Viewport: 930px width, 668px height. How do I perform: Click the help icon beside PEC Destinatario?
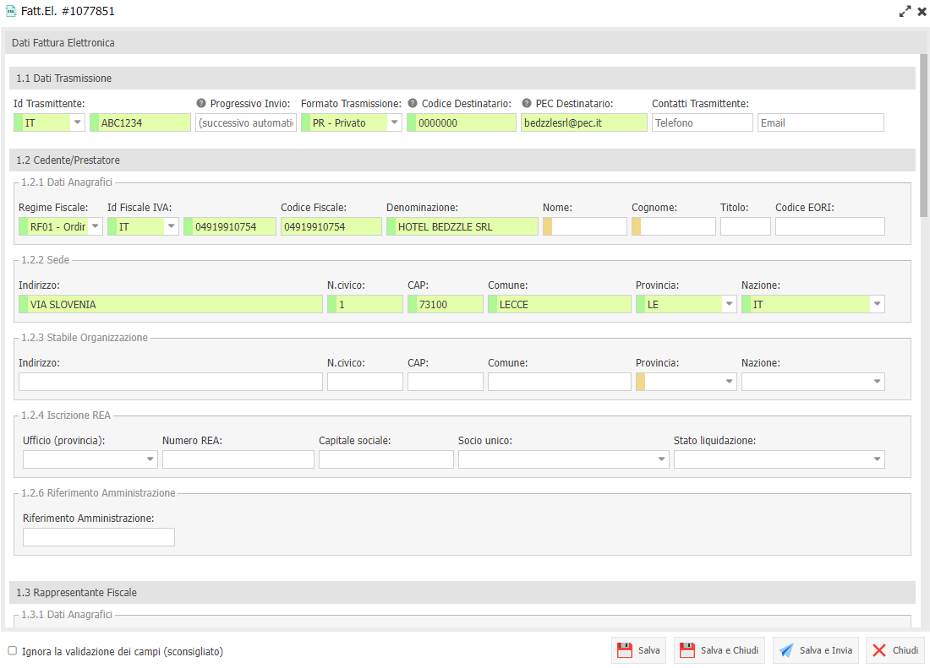pyautogui.click(x=527, y=104)
